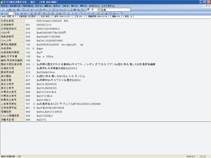Click the double-arrow fast forward icon
211x158 pixels.
26,13
